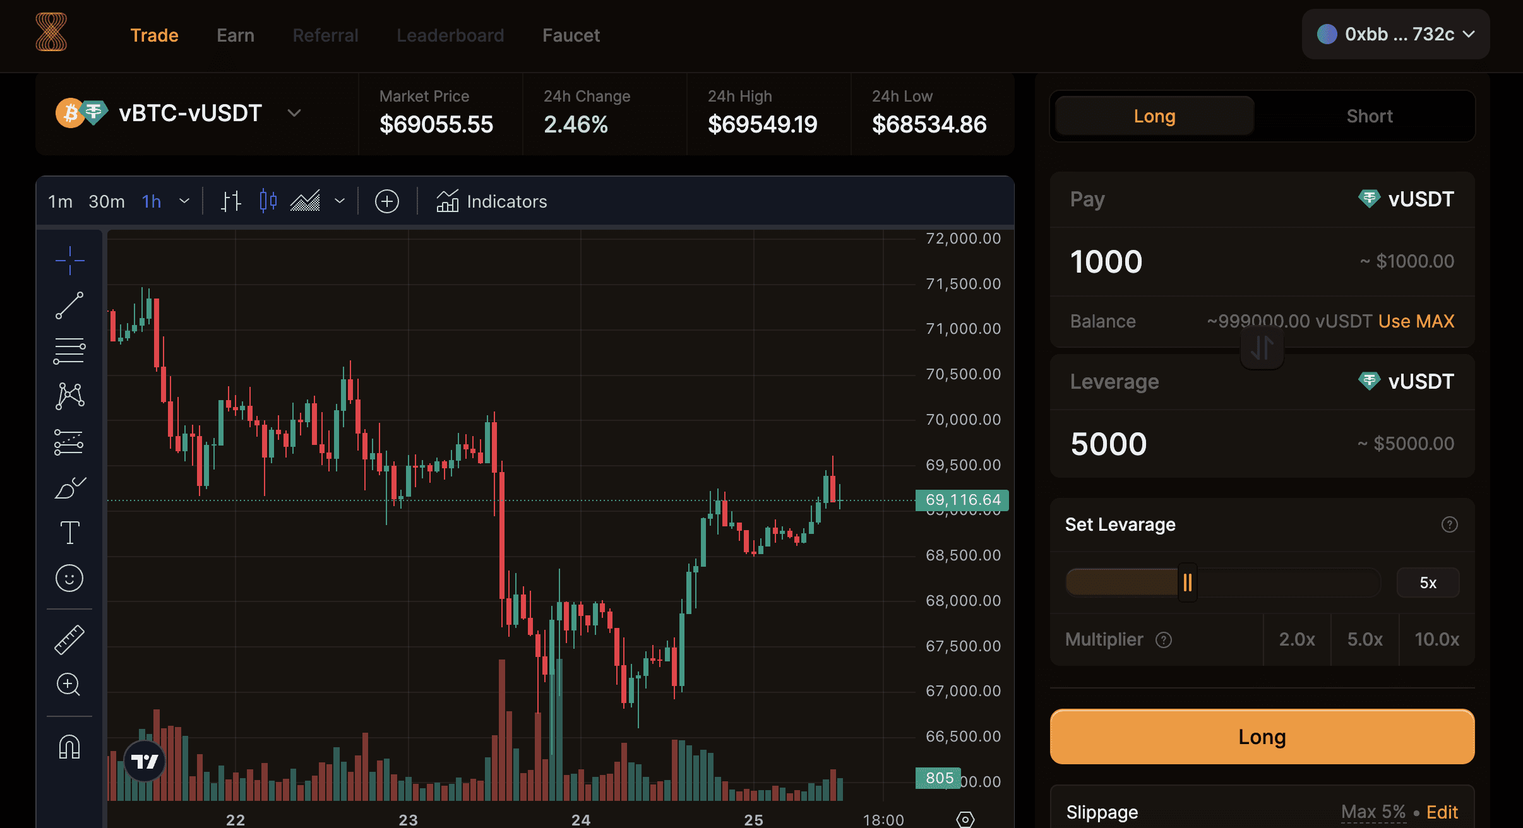
Task: Switch position side to Short
Action: [x=1369, y=116]
